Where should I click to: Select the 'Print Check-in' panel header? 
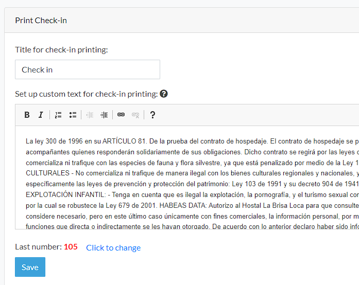182,21
